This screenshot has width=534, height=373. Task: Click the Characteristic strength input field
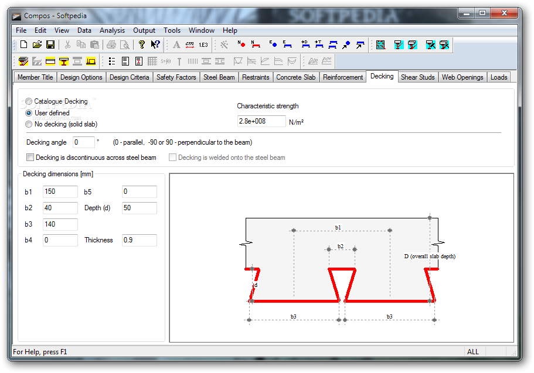261,121
